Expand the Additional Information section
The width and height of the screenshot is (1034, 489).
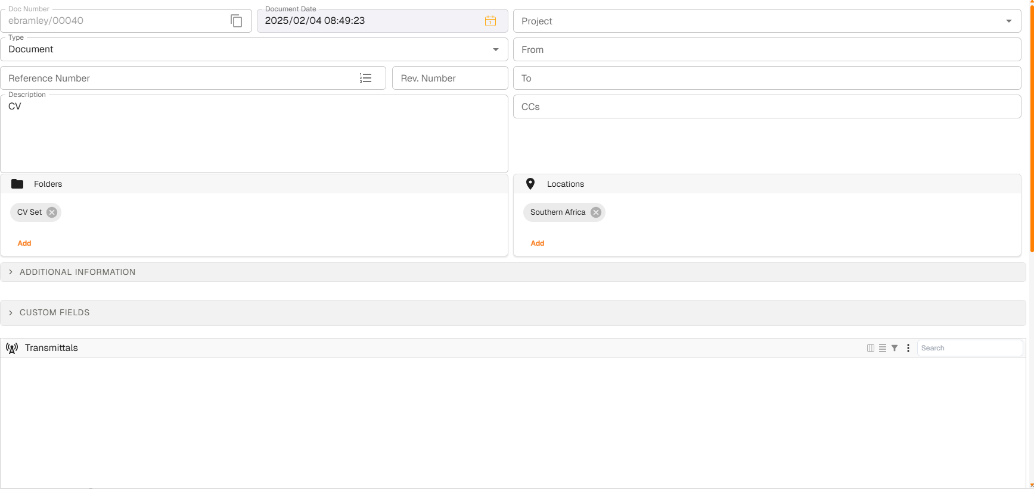point(77,272)
